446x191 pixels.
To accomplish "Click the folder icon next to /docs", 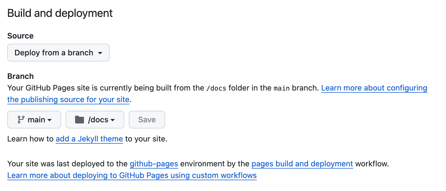I will (x=80, y=120).
